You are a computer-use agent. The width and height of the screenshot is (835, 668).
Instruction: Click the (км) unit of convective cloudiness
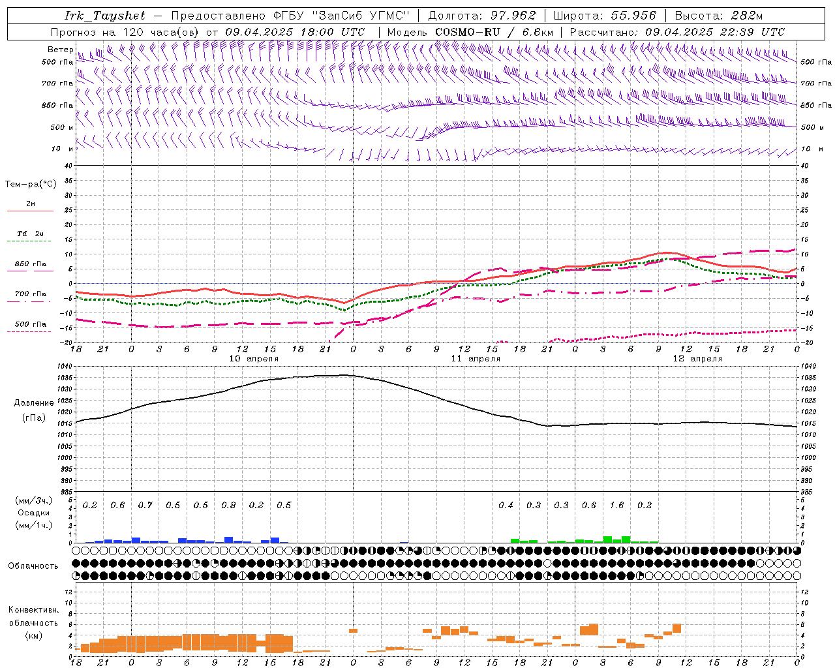pyautogui.click(x=33, y=635)
